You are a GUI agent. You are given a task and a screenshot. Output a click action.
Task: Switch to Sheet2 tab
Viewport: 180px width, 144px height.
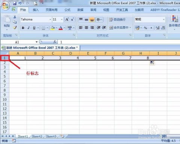37,137
